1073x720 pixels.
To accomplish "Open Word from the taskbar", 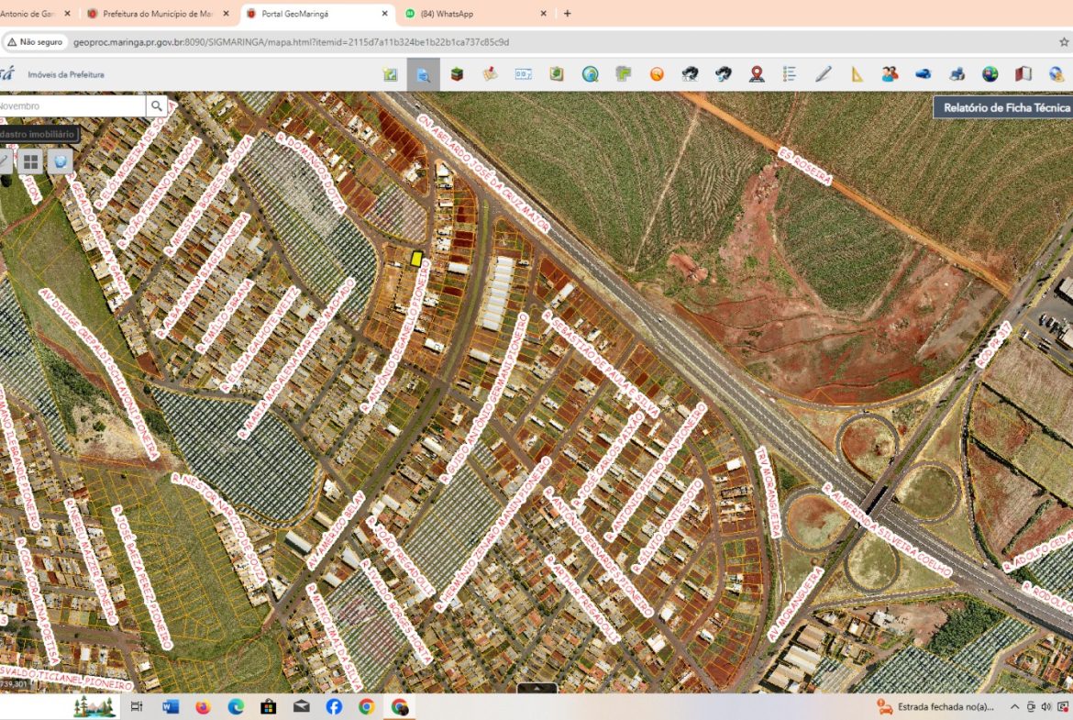I will click(x=171, y=706).
